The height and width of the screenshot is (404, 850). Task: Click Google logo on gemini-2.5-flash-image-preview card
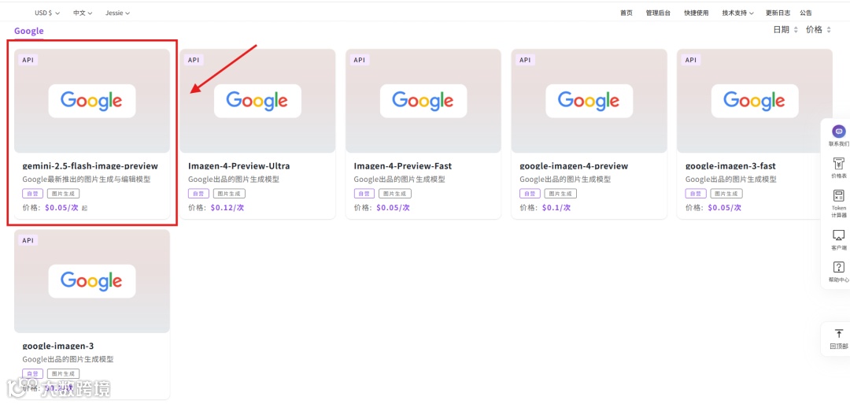pyautogui.click(x=91, y=101)
